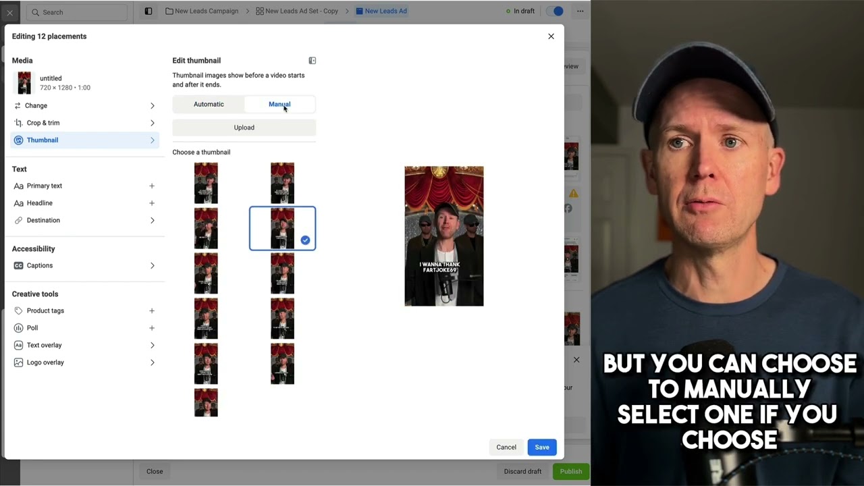This screenshot has height=486, width=864.
Task: Add Poll with plus icon
Action: point(152,328)
